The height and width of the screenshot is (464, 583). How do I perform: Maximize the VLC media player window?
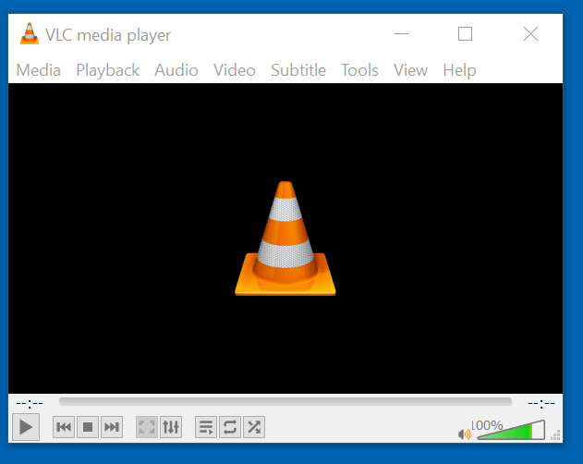[x=465, y=34]
